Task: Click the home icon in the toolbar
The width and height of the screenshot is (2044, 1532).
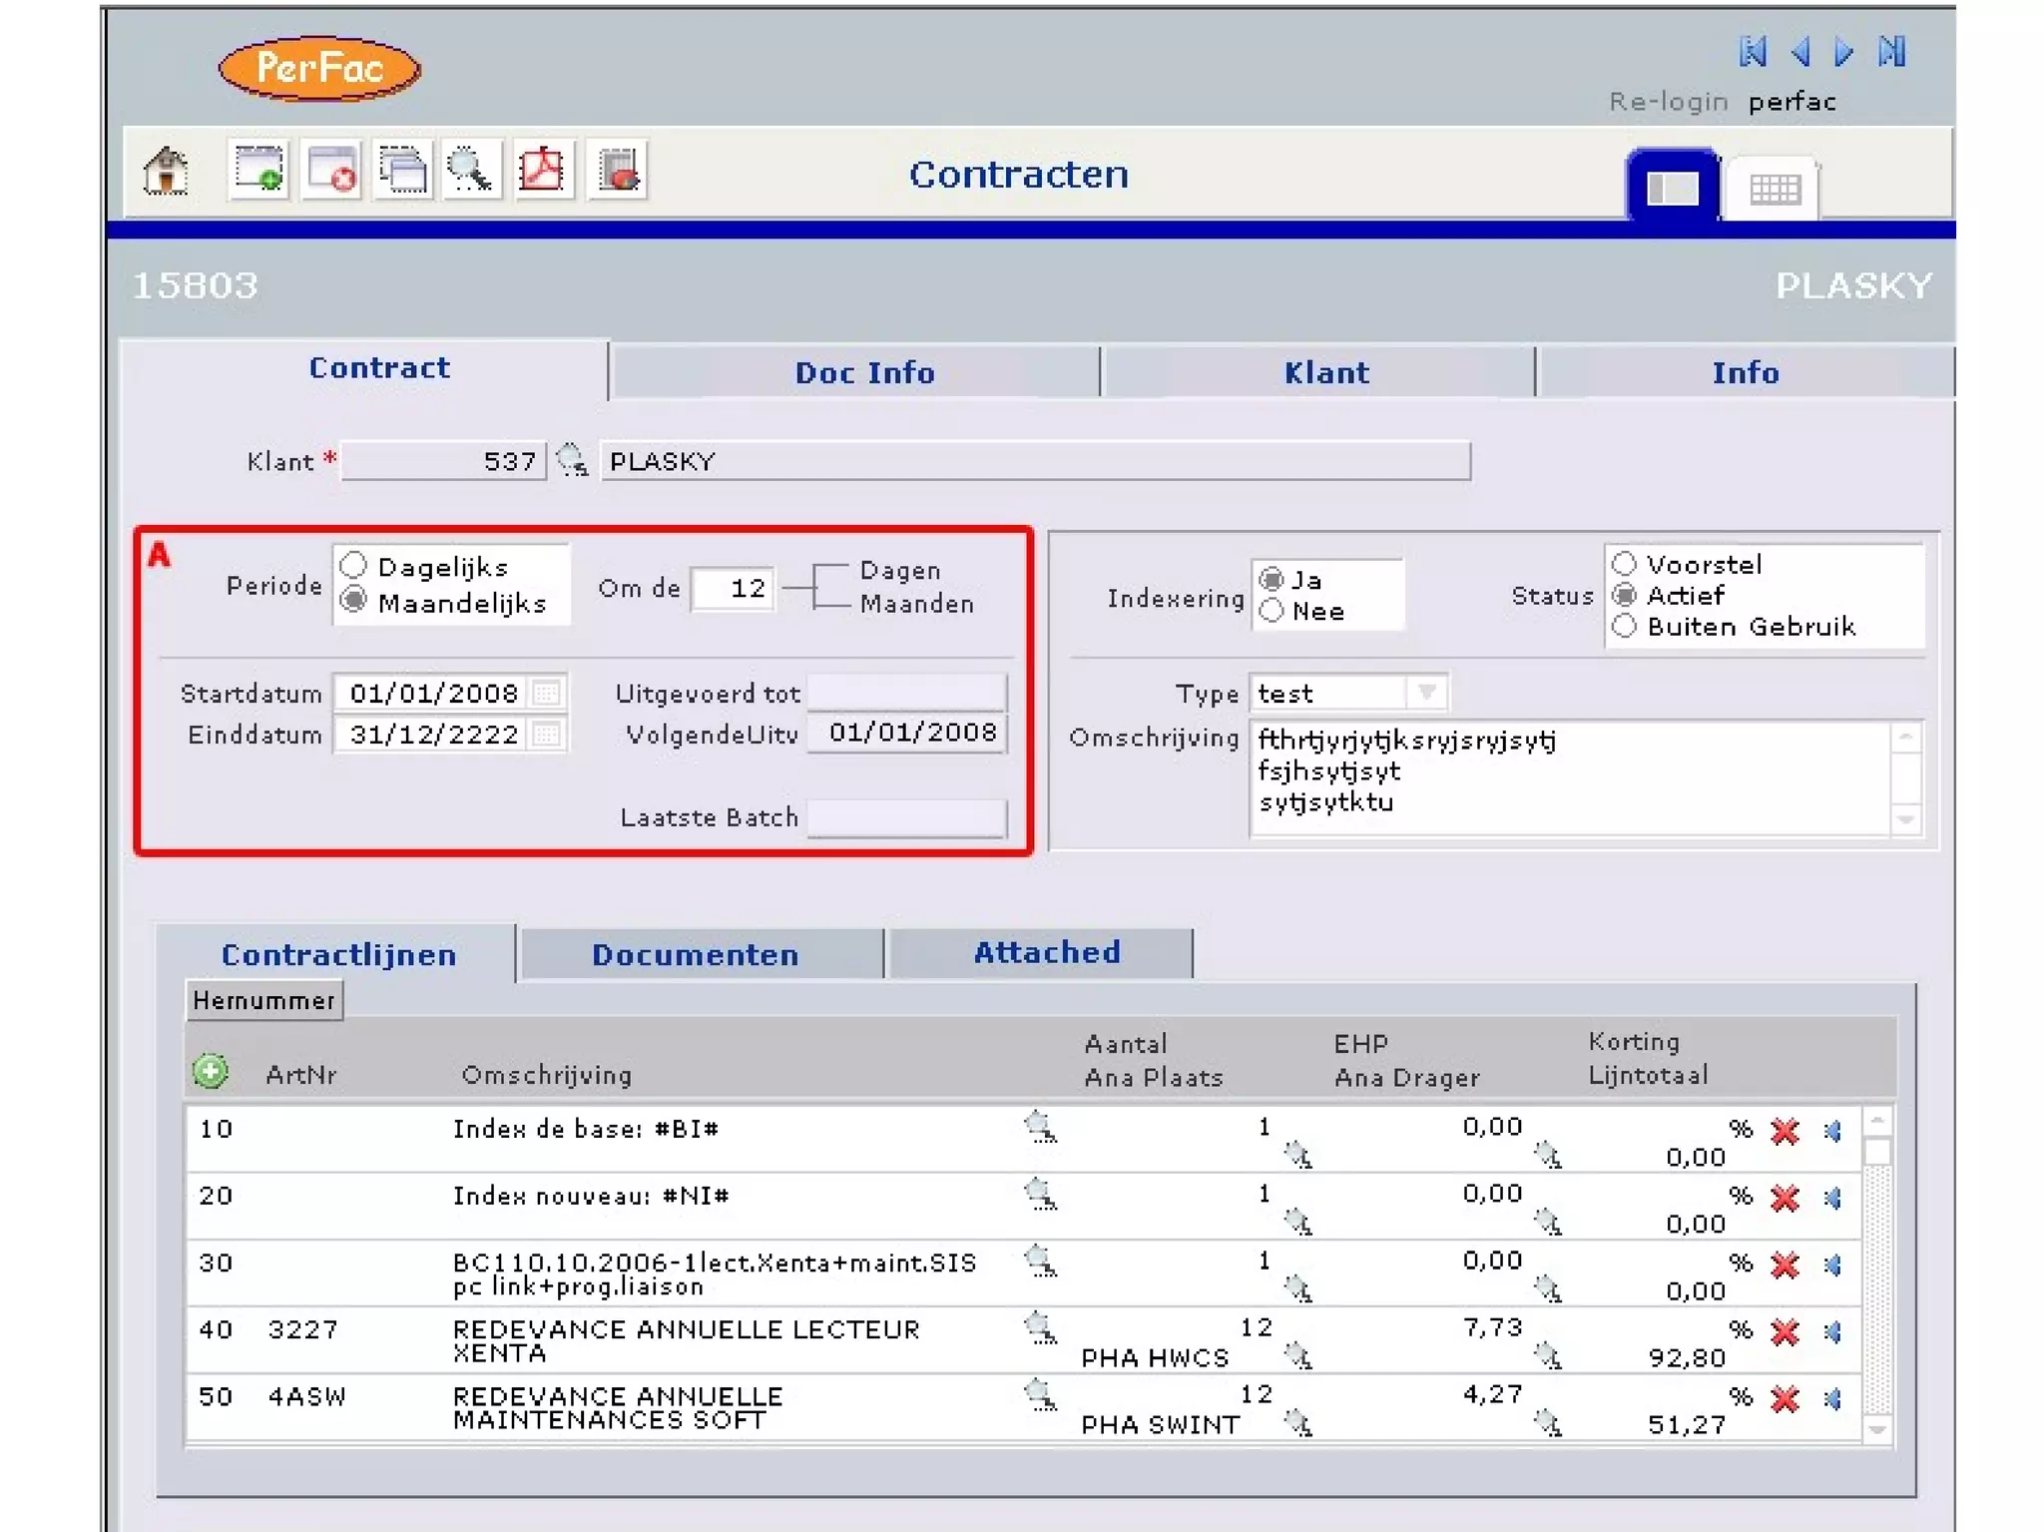Action: click(166, 171)
